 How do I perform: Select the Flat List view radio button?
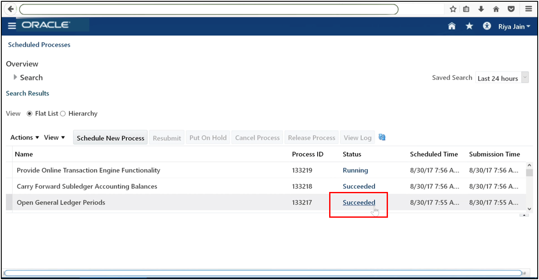point(30,113)
